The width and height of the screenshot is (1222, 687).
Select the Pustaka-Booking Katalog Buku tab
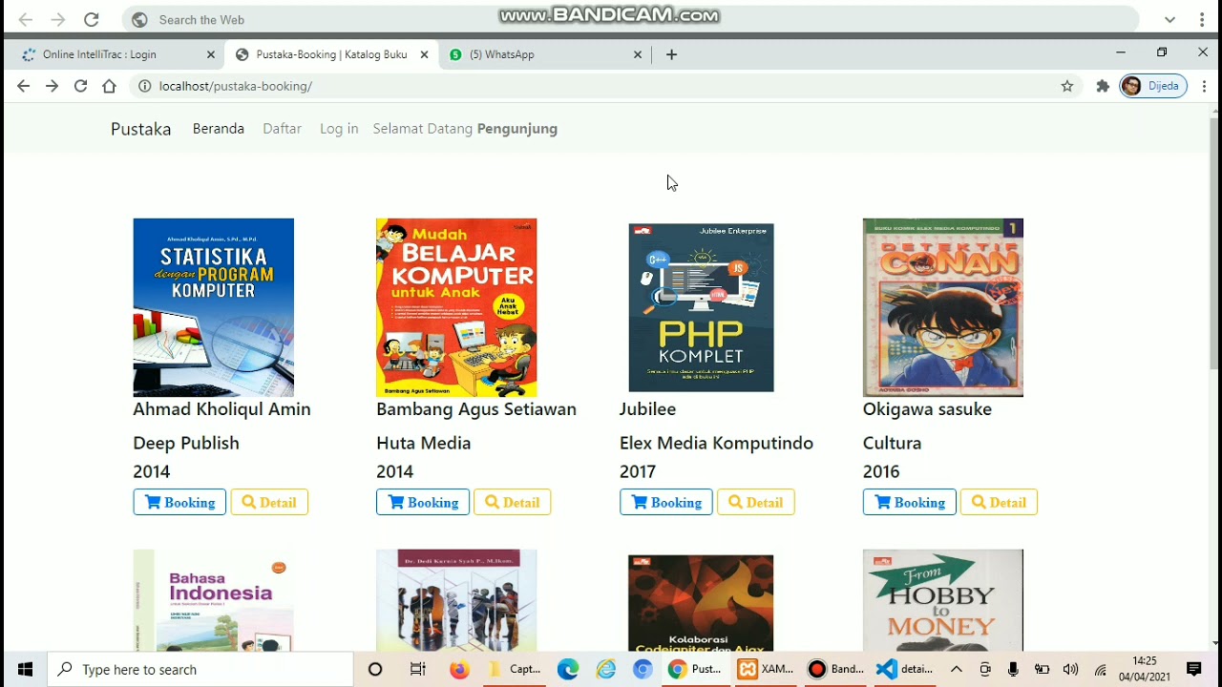tap(332, 54)
